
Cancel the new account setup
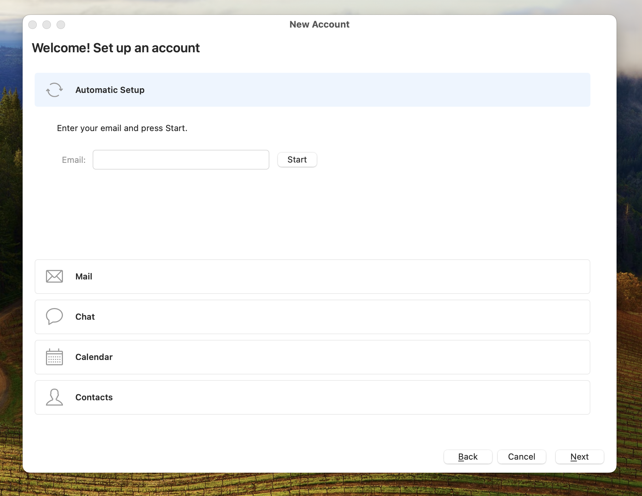pos(521,457)
